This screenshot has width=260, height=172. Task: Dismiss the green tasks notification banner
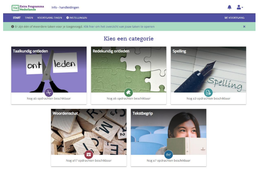244,27
